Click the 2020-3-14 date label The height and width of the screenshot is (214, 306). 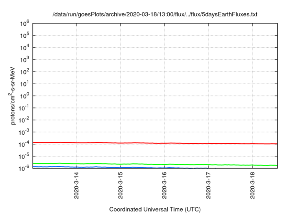coord(76,185)
